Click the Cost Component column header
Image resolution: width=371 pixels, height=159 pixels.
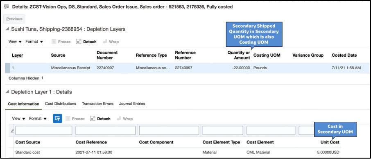coord(156,142)
